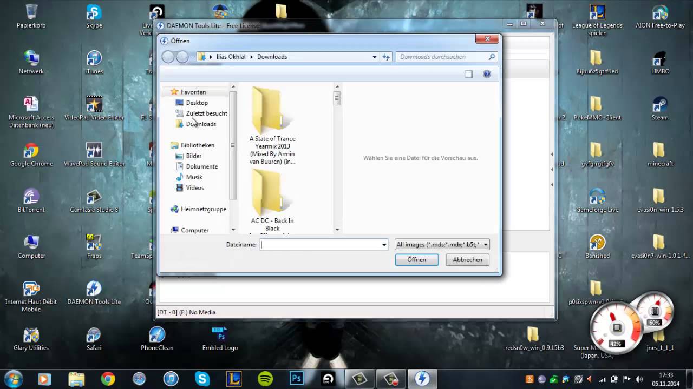Open the file type filter dropdown
Image resolution: width=693 pixels, height=389 pixels.
[x=442, y=245]
